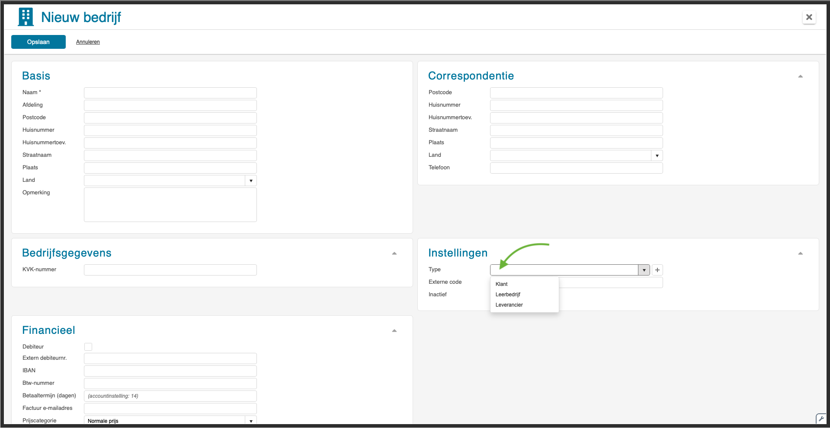Enable the Debiteur checkbox
The image size is (830, 428).
point(88,347)
